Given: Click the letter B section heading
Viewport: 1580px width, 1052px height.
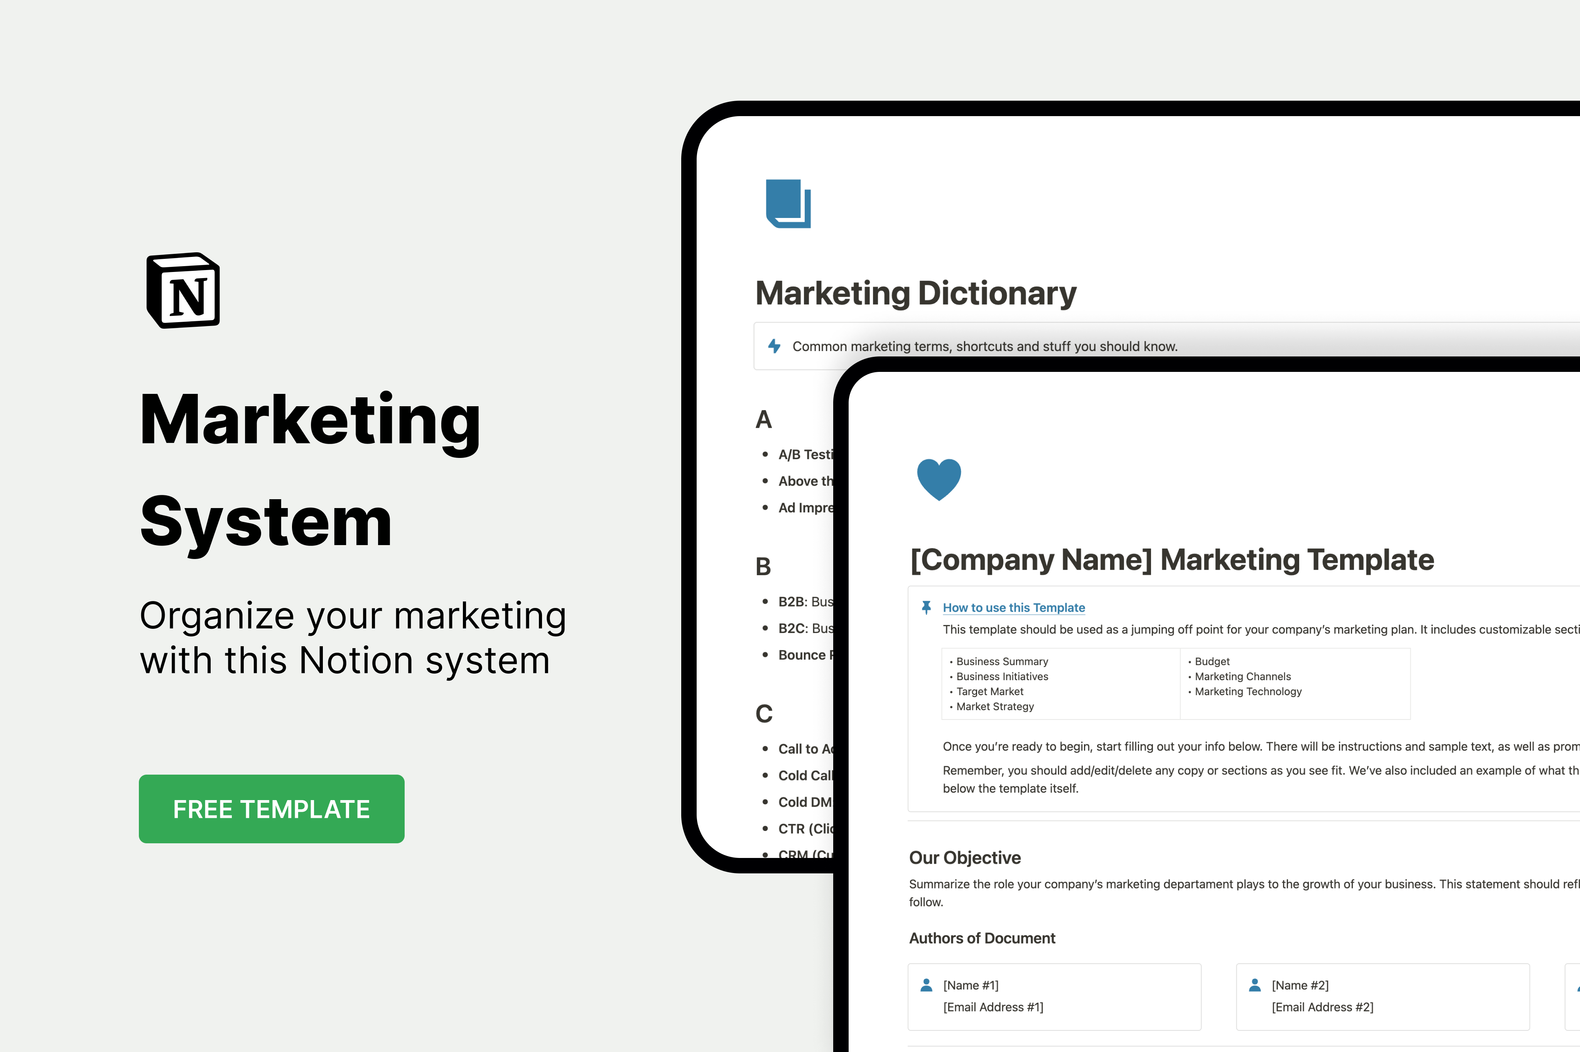Looking at the screenshot, I should click(763, 567).
